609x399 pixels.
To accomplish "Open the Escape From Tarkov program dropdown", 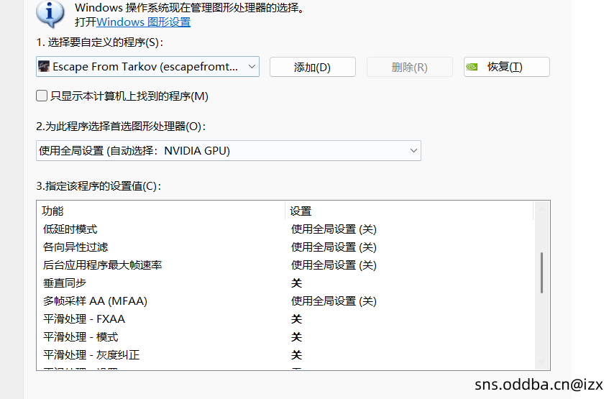I will tap(147, 67).
